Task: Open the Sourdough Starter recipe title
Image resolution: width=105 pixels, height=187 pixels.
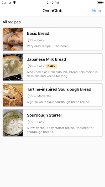Action: pyautogui.click(x=45, y=115)
